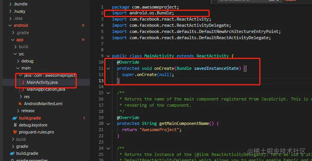Click "android.os.Bundle" in the import on line 2
Viewport: 312px width, 161px height.
coord(151,13)
